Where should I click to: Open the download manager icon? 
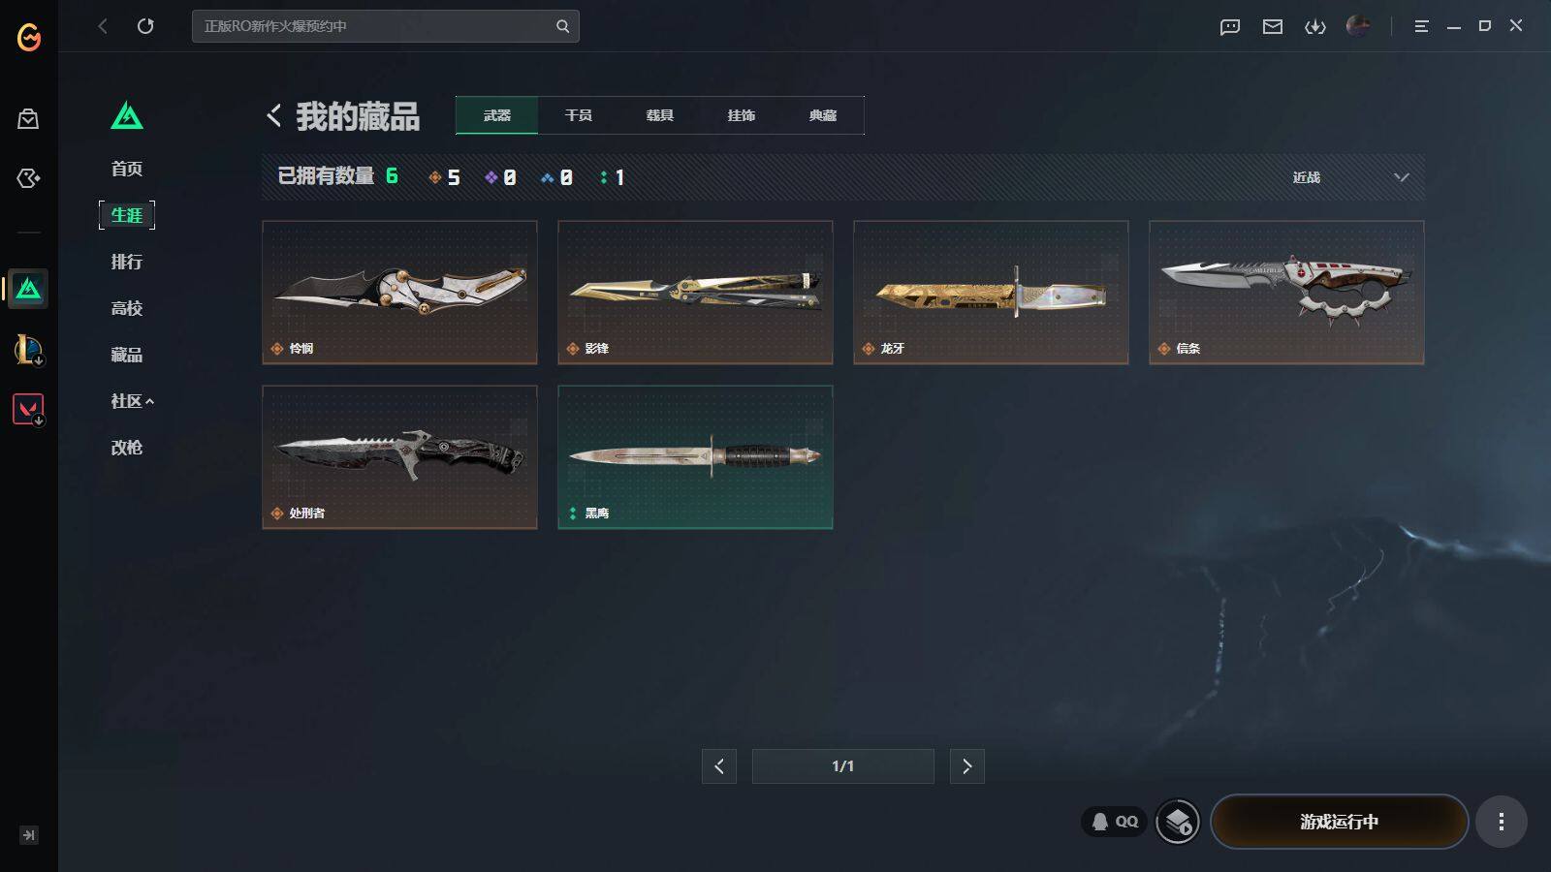point(1315,26)
